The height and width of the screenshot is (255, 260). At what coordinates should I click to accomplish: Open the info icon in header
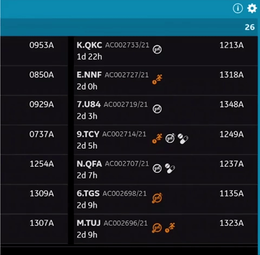point(238,8)
